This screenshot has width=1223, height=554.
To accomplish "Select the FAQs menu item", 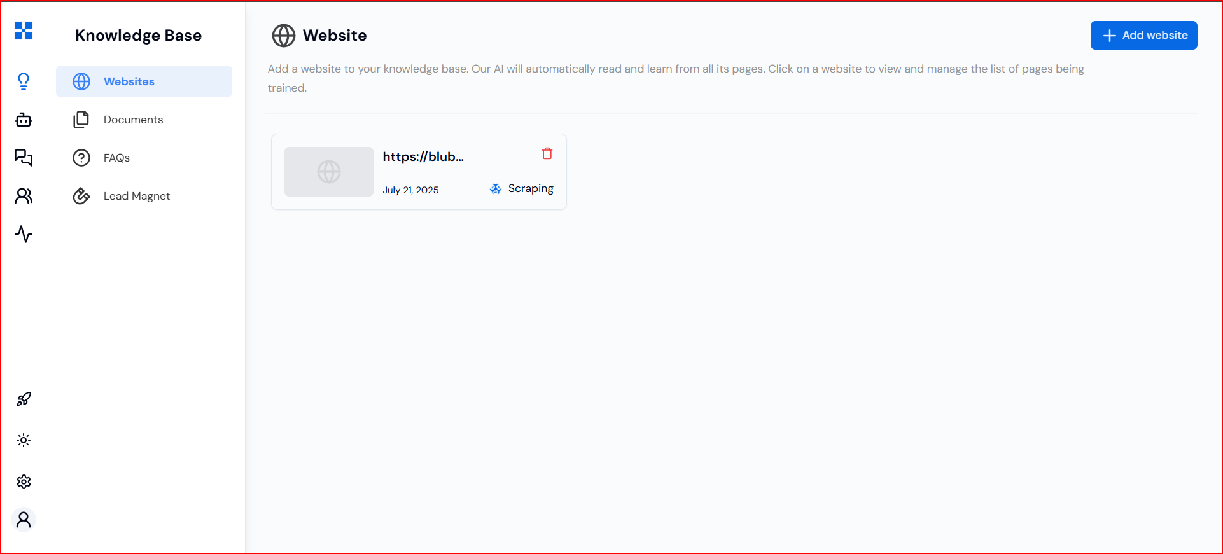I will 144,158.
